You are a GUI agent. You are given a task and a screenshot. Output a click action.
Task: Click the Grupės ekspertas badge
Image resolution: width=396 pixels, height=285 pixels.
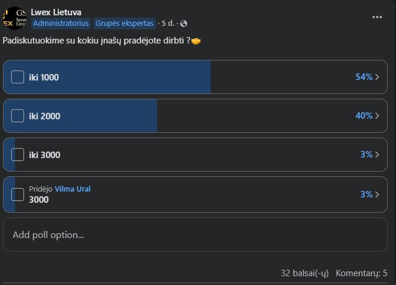tap(124, 24)
